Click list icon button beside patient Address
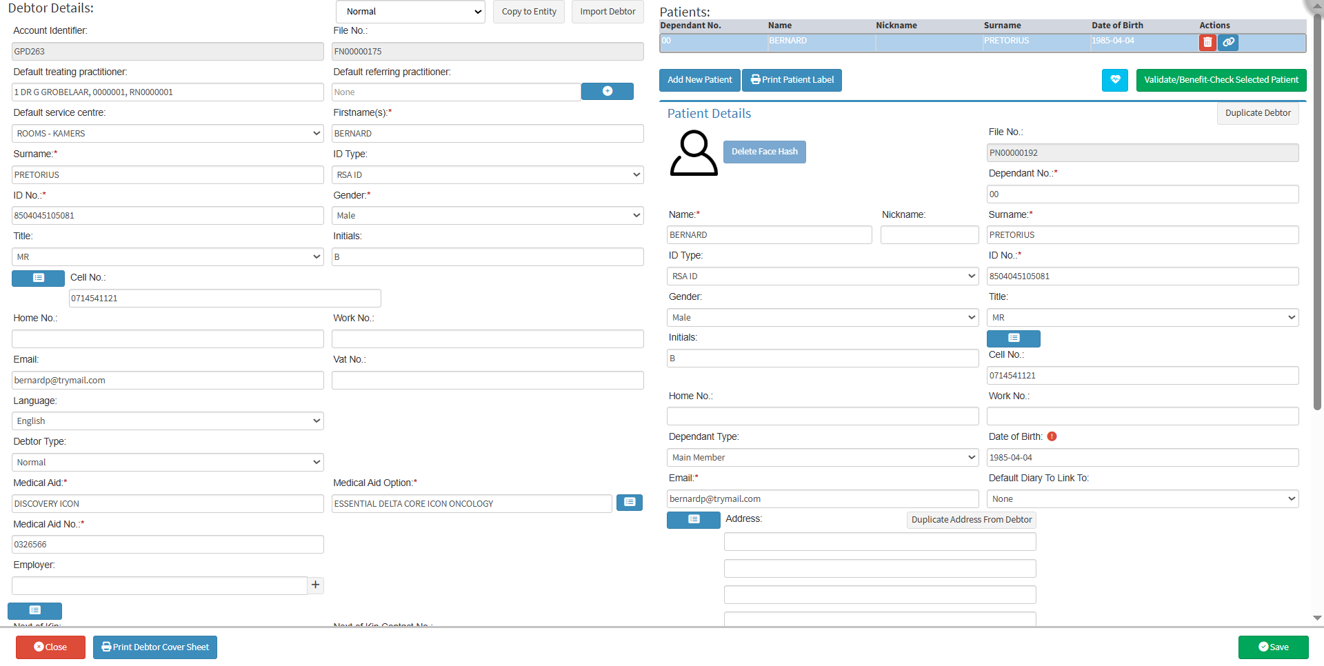 tap(693, 520)
